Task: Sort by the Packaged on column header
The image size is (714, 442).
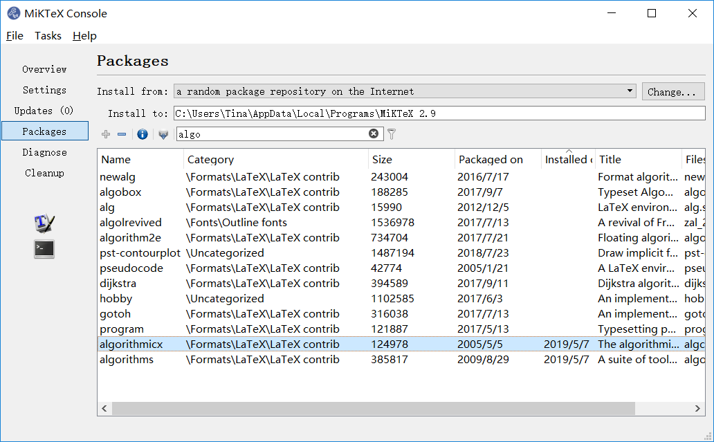Action: pos(497,159)
